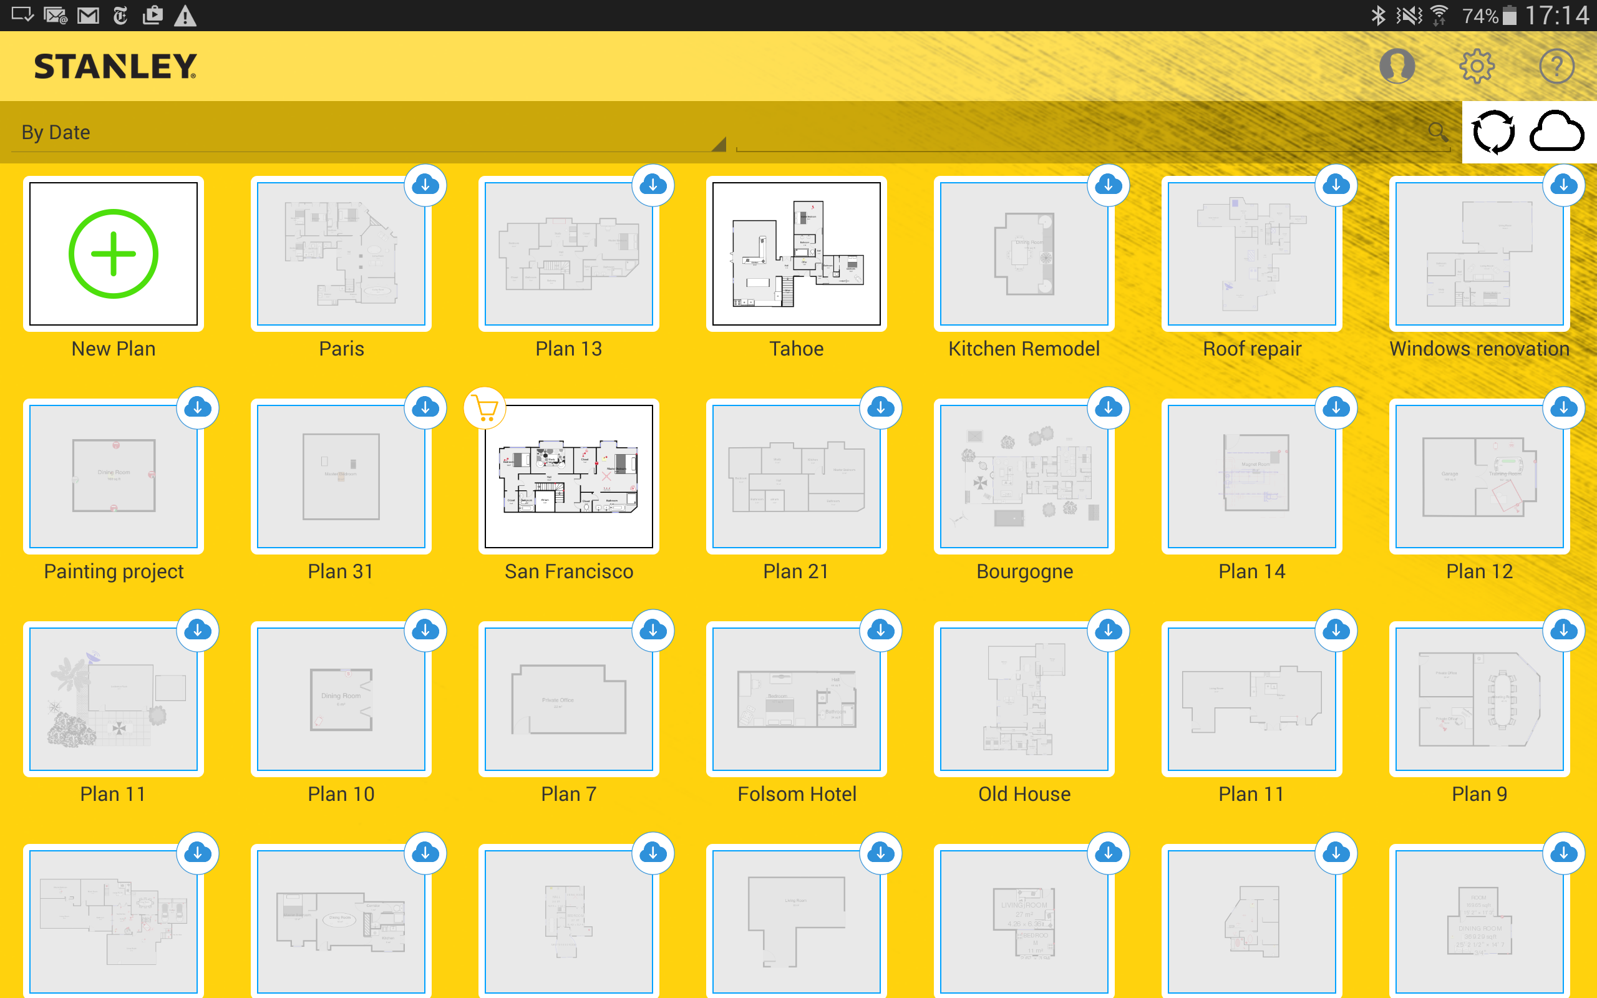This screenshot has width=1597, height=998.
Task: Open the Folsom Hotel thumbnail
Action: point(797,699)
